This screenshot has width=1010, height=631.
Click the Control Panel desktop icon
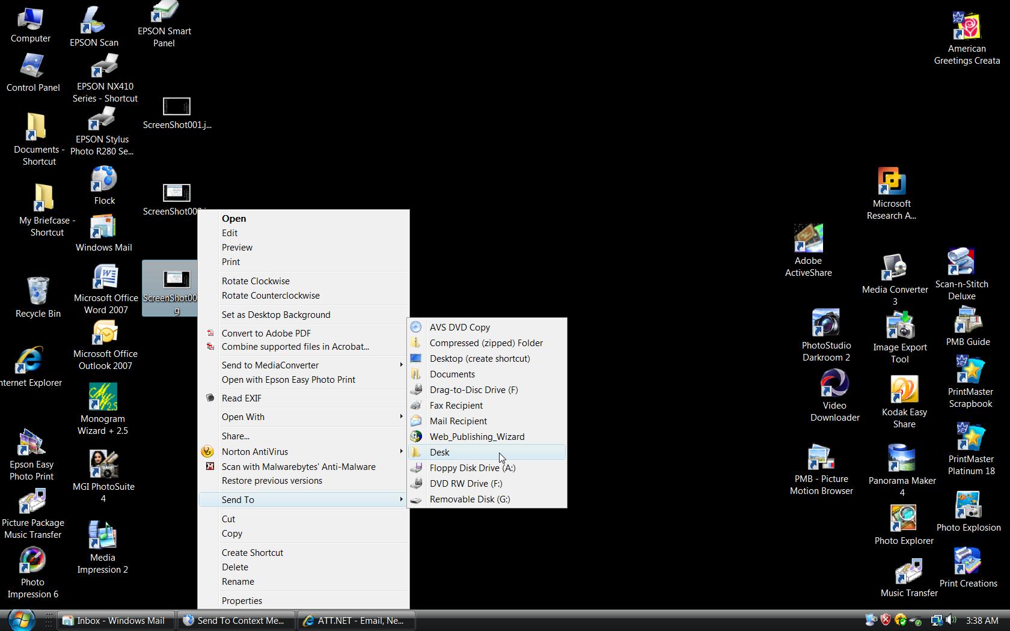(x=33, y=73)
